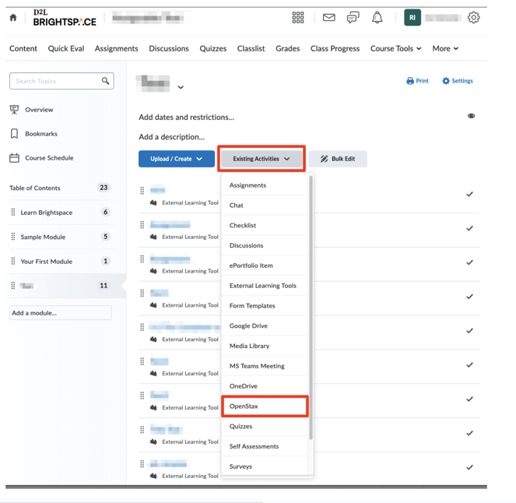Open the module Settings link
The width and height of the screenshot is (516, 503).
tap(458, 81)
